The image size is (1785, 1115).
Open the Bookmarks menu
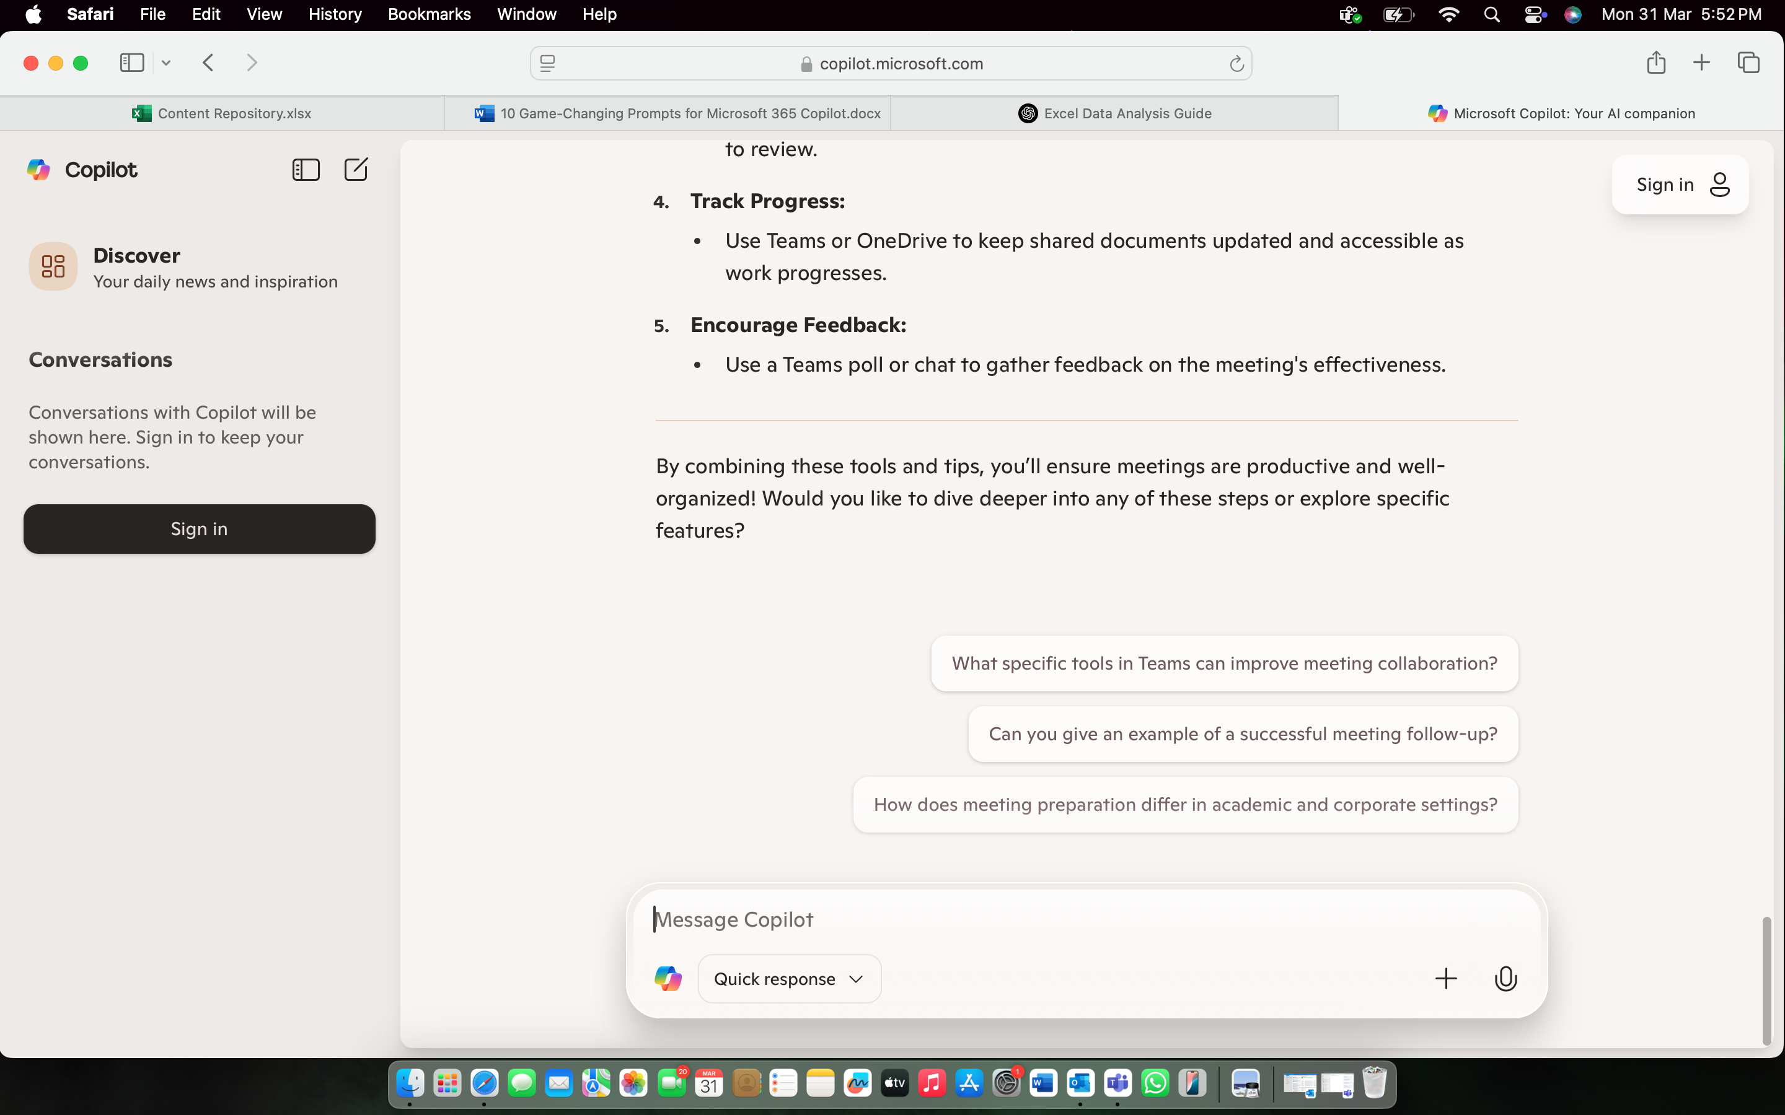[x=430, y=15]
